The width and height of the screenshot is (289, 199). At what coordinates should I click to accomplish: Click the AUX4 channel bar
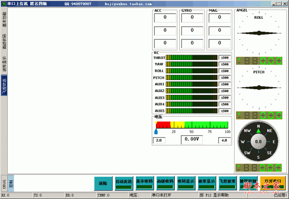pyautogui.click(x=192, y=104)
